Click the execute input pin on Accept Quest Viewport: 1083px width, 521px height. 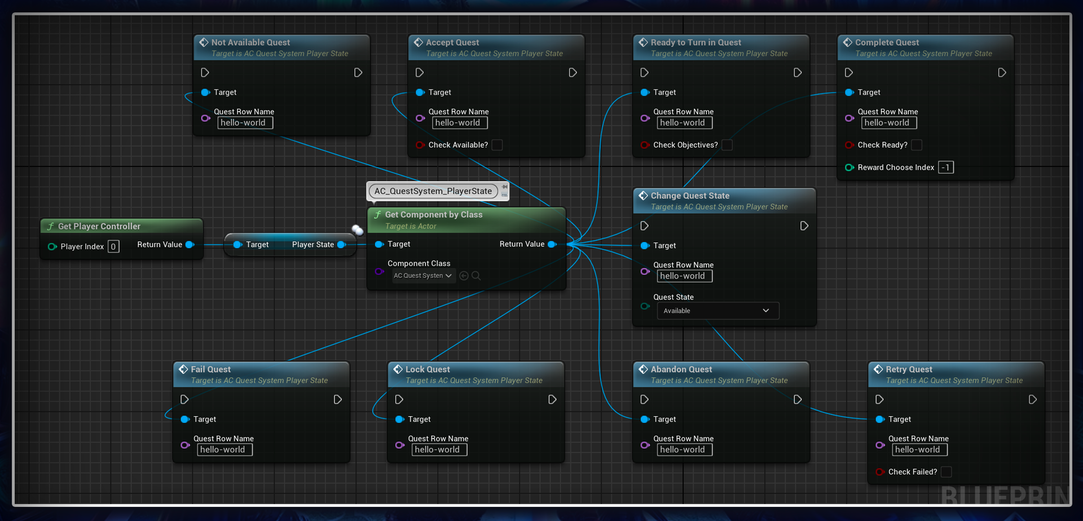[419, 72]
